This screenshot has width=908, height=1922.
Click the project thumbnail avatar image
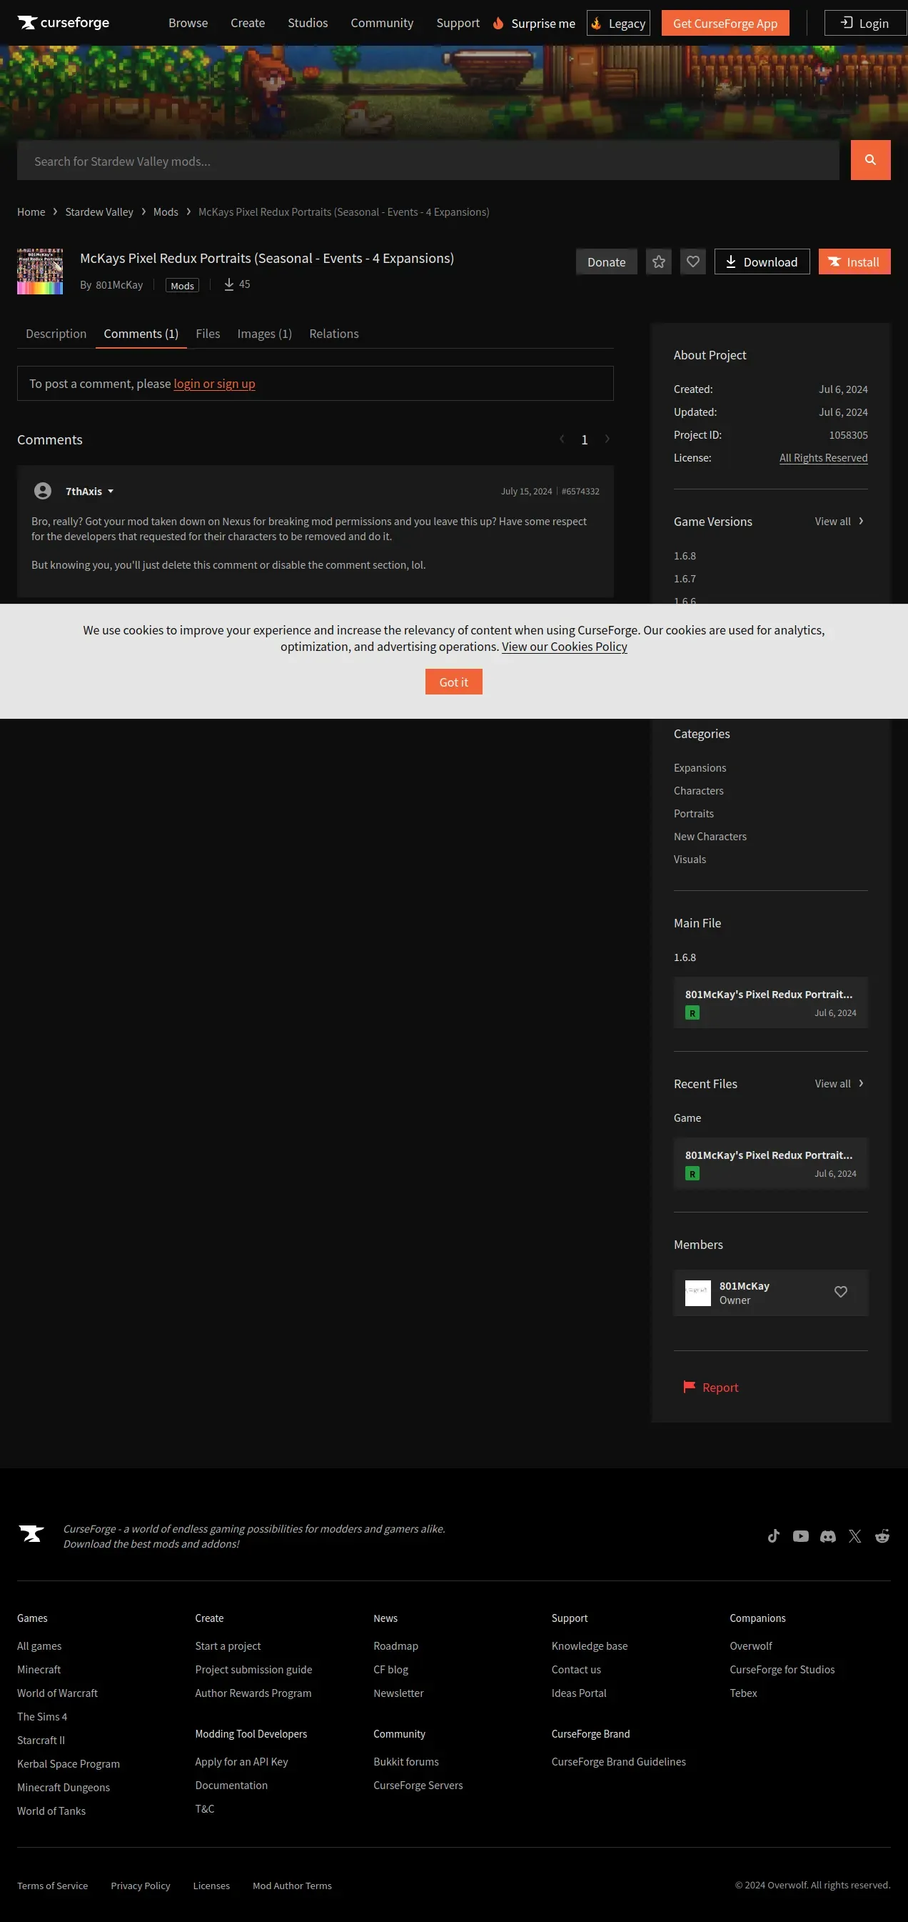pyautogui.click(x=39, y=272)
